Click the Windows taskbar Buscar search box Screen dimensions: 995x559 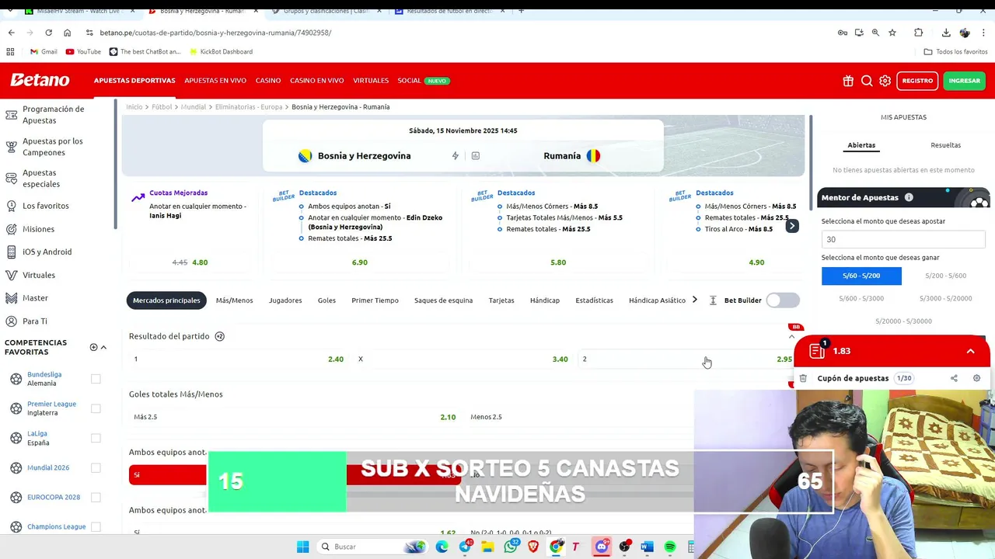point(370,547)
